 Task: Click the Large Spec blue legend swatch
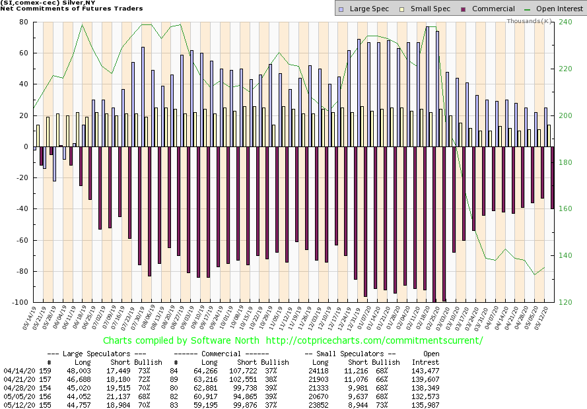pos(341,9)
